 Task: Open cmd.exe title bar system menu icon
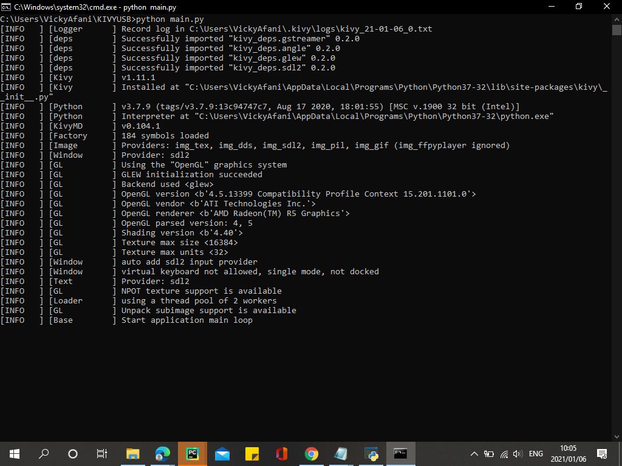[6, 7]
